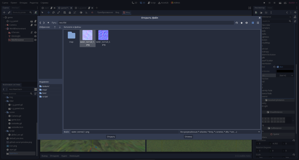This screenshot has width=299, height=160.
Task: Switch to the 'Импорт' tab
Action: [x=16, y=7]
